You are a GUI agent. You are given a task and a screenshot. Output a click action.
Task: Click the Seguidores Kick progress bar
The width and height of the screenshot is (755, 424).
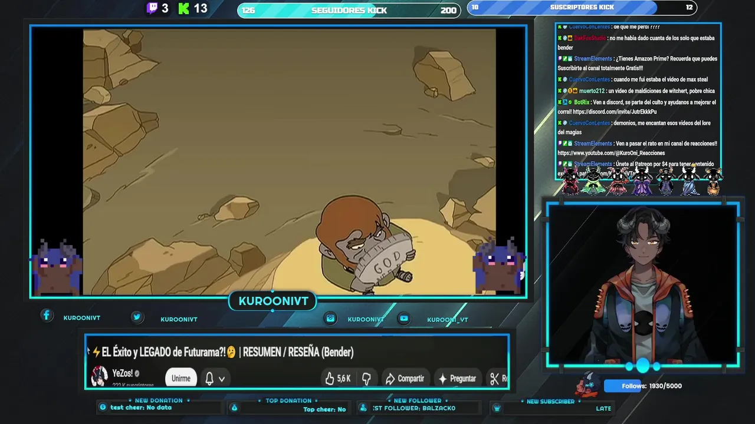point(349,10)
